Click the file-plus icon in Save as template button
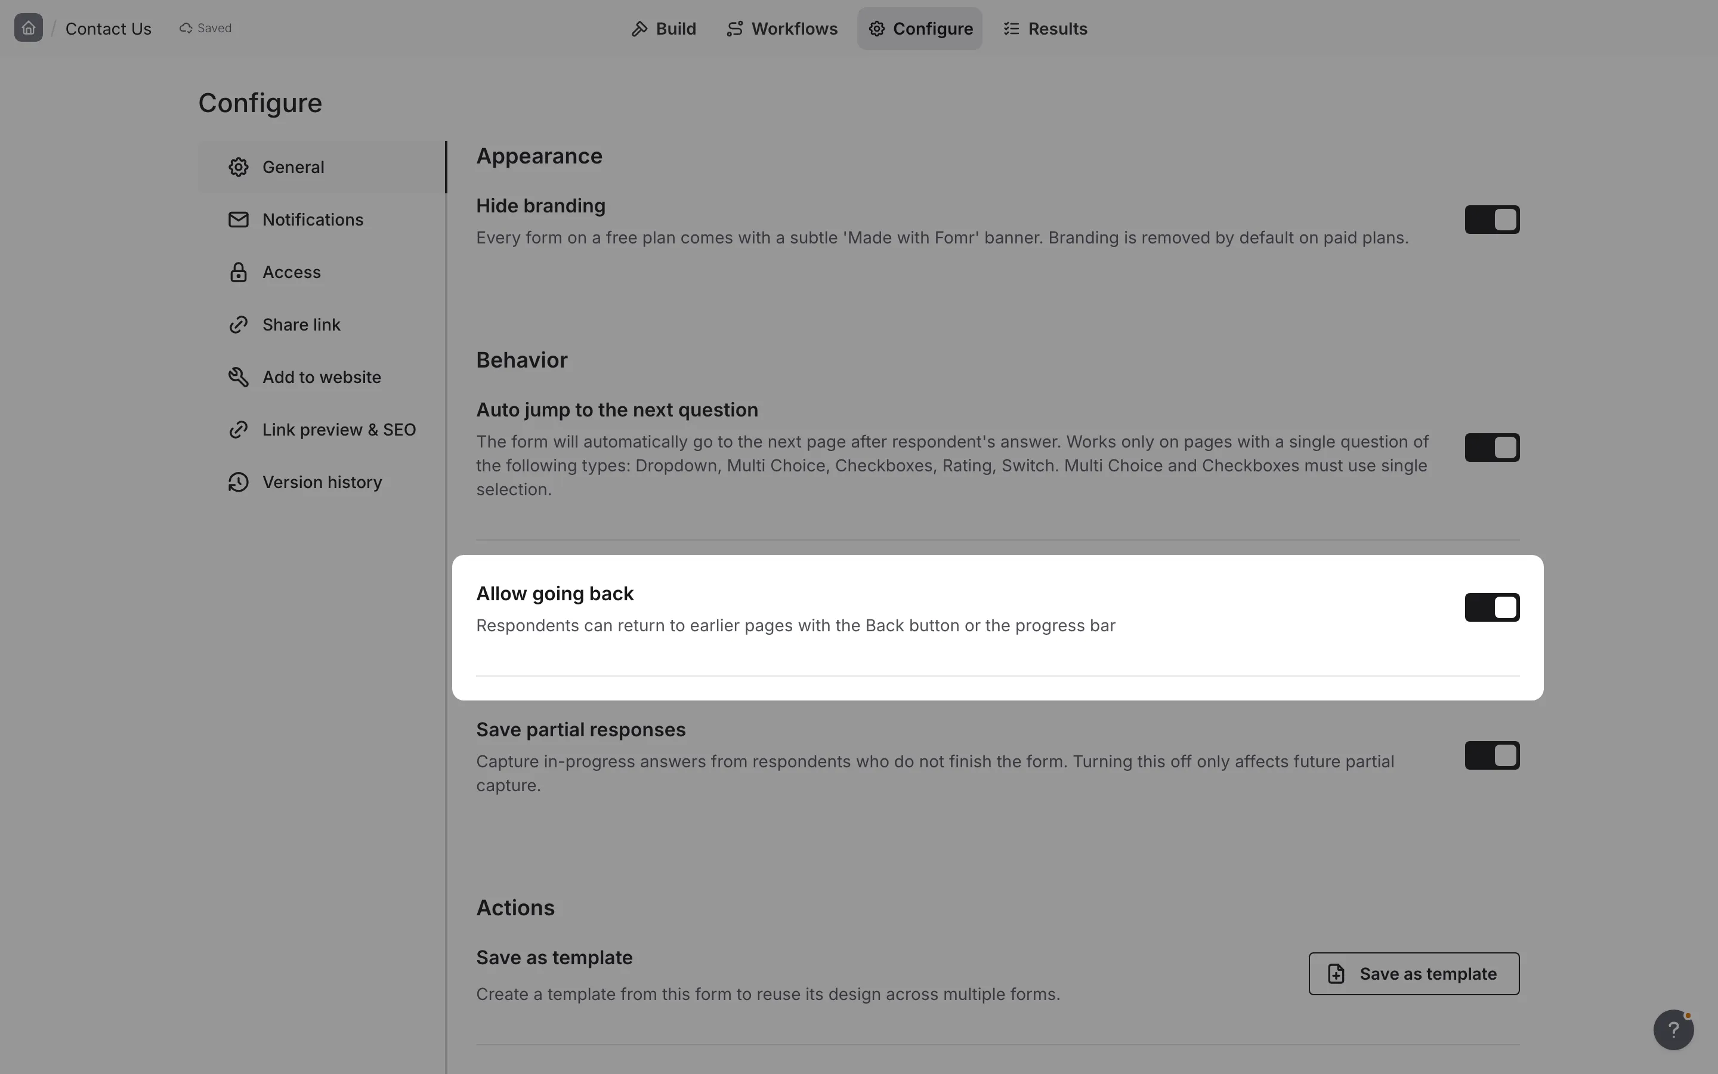Screen dimensions: 1718x1074 (1336, 974)
